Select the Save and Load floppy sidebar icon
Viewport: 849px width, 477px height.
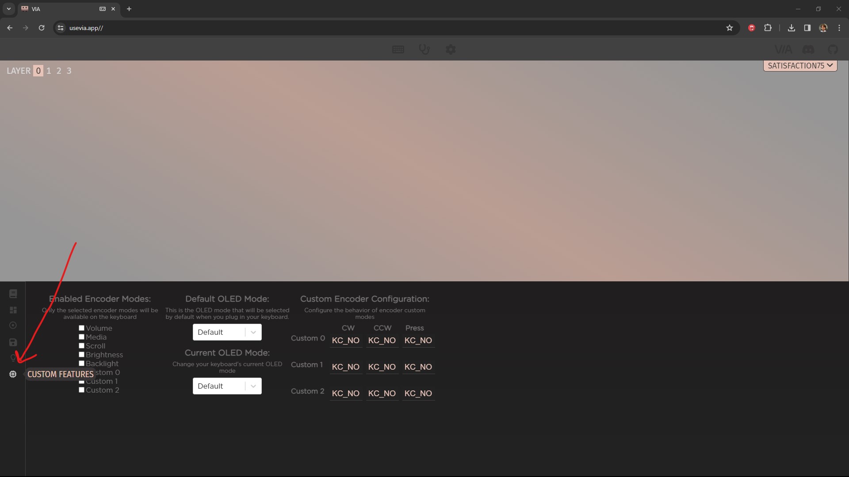[x=13, y=342]
